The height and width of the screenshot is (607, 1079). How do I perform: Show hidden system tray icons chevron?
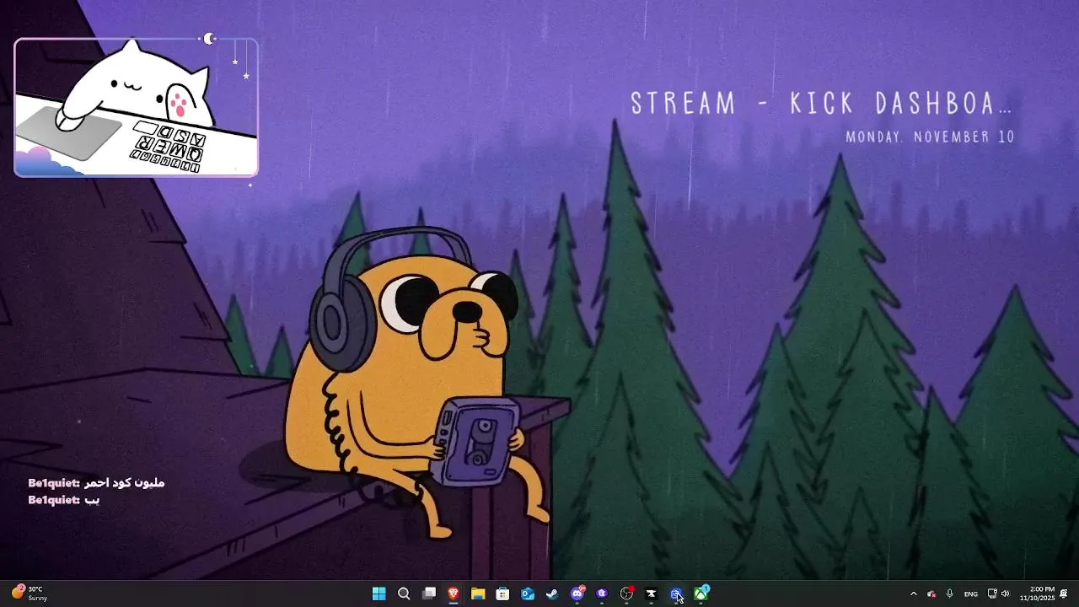coord(913,594)
